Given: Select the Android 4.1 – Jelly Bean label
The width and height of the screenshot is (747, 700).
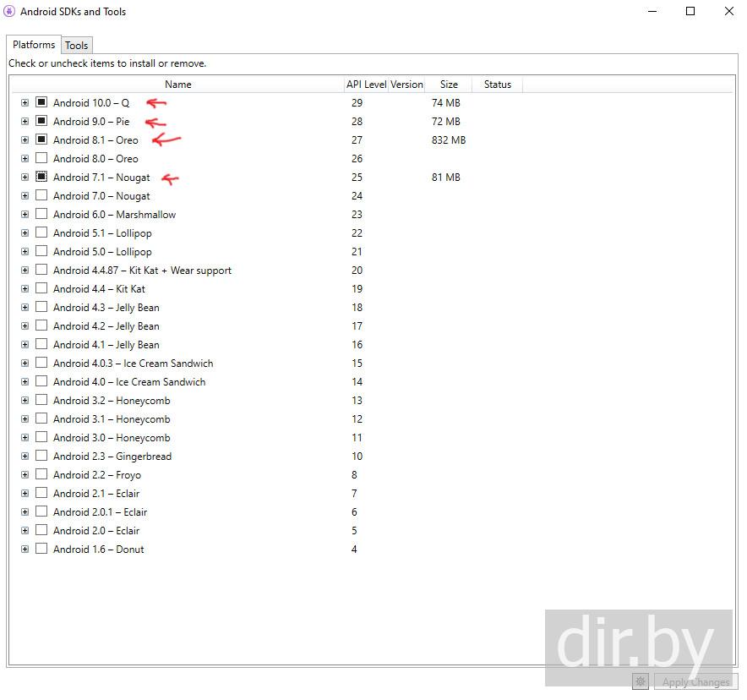Looking at the screenshot, I should point(106,345).
